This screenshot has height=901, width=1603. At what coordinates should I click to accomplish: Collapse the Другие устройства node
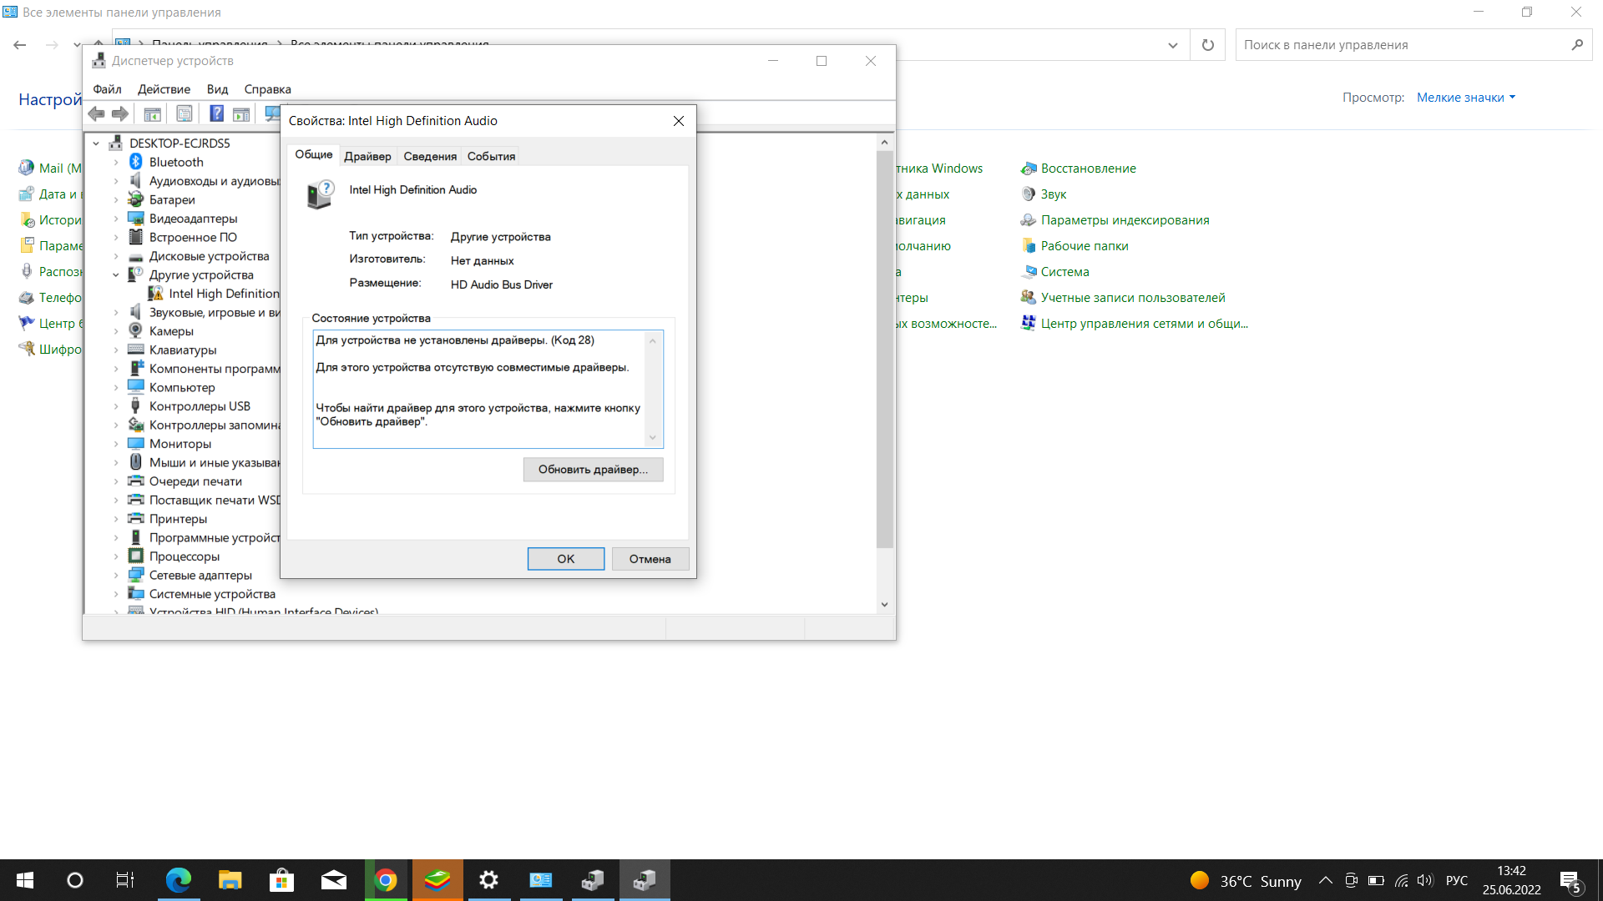point(117,274)
